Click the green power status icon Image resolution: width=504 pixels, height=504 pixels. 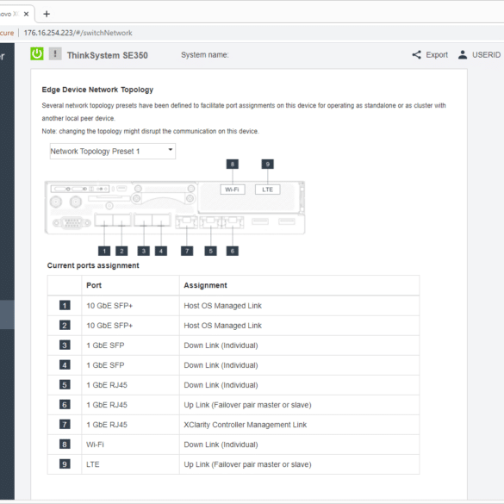pos(37,53)
